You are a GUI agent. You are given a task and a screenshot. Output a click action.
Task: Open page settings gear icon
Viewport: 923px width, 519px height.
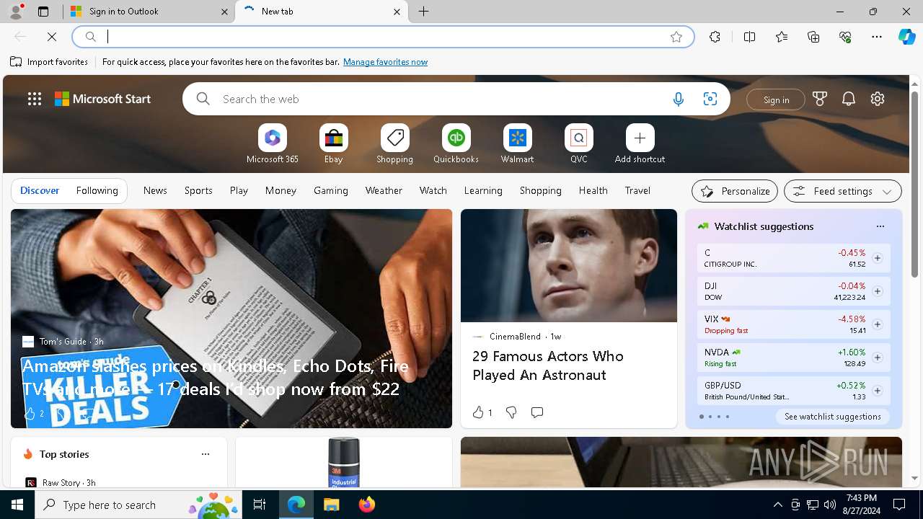tap(878, 99)
